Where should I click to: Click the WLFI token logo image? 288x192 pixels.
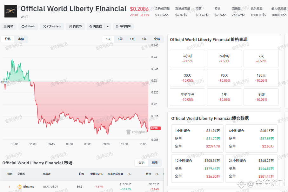pyautogui.click(x=11, y=11)
